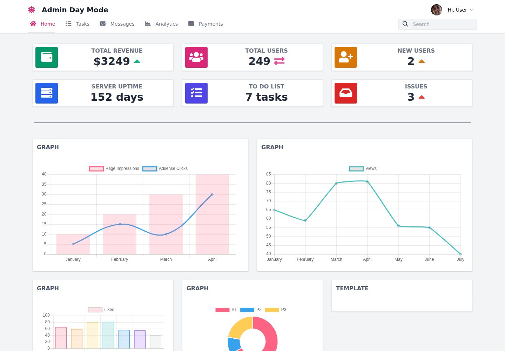Switch to the Messages tab
The height and width of the screenshot is (351, 505).
[117, 24]
